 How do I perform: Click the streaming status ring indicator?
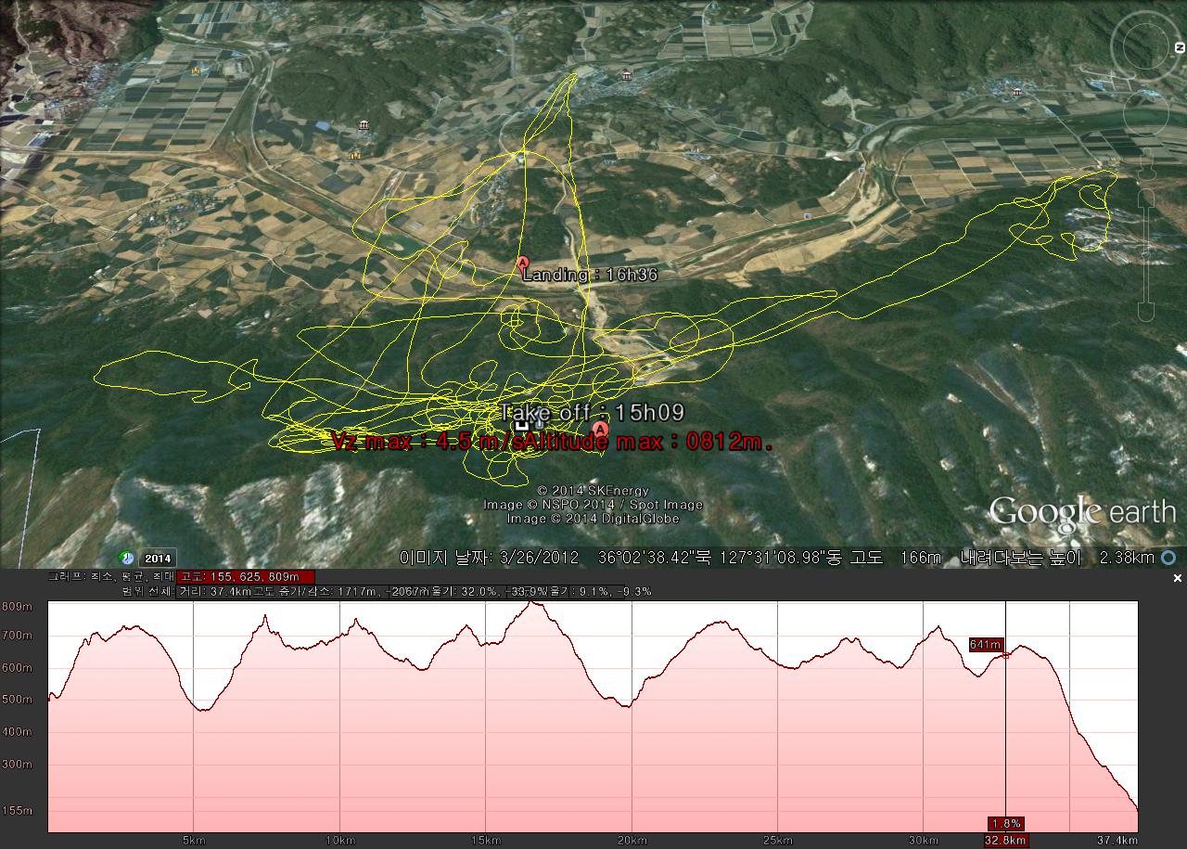pyautogui.click(x=1169, y=558)
